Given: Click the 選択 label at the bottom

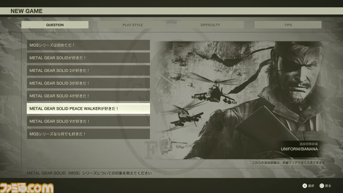Looking at the screenshot, I should [311, 186].
